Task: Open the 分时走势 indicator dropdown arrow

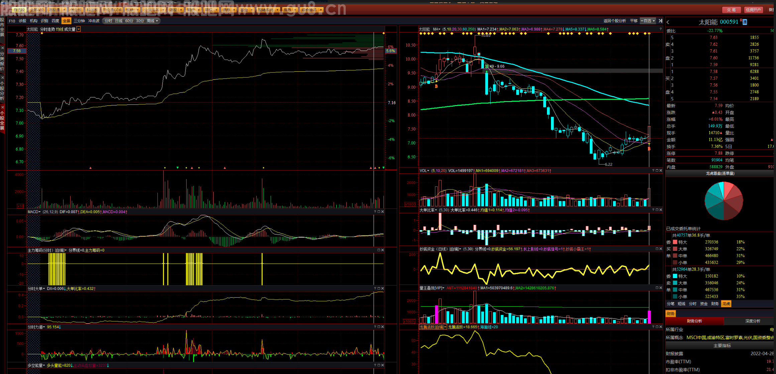Action: click(79, 29)
